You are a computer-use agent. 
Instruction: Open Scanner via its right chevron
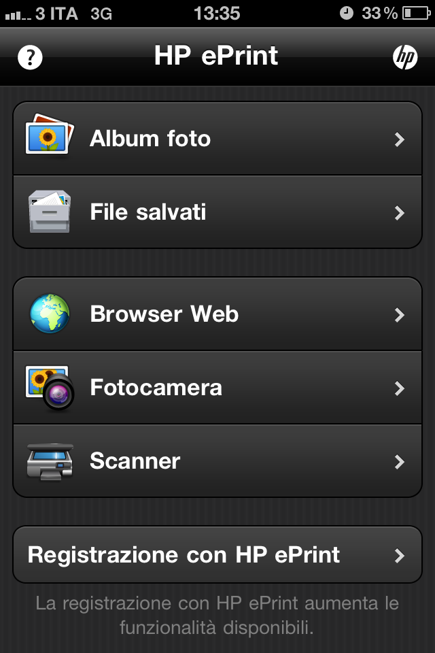400,462
